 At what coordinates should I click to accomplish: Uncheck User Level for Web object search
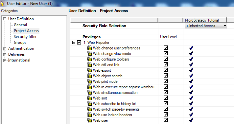point(166,76)
